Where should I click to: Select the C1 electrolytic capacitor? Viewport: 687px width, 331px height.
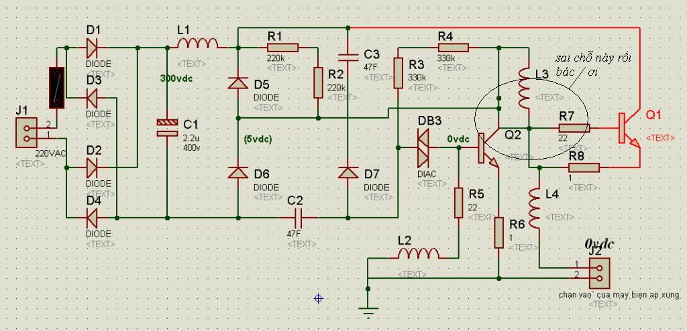167,127
